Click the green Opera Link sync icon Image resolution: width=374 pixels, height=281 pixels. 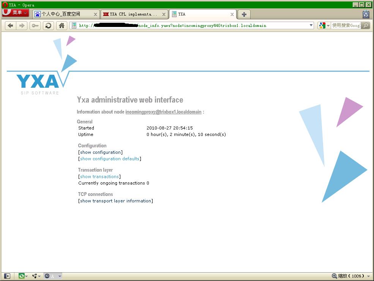22,276
